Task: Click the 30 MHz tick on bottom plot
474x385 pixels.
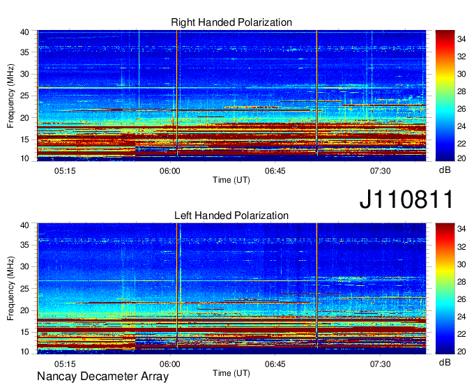Action: point(25,266)
